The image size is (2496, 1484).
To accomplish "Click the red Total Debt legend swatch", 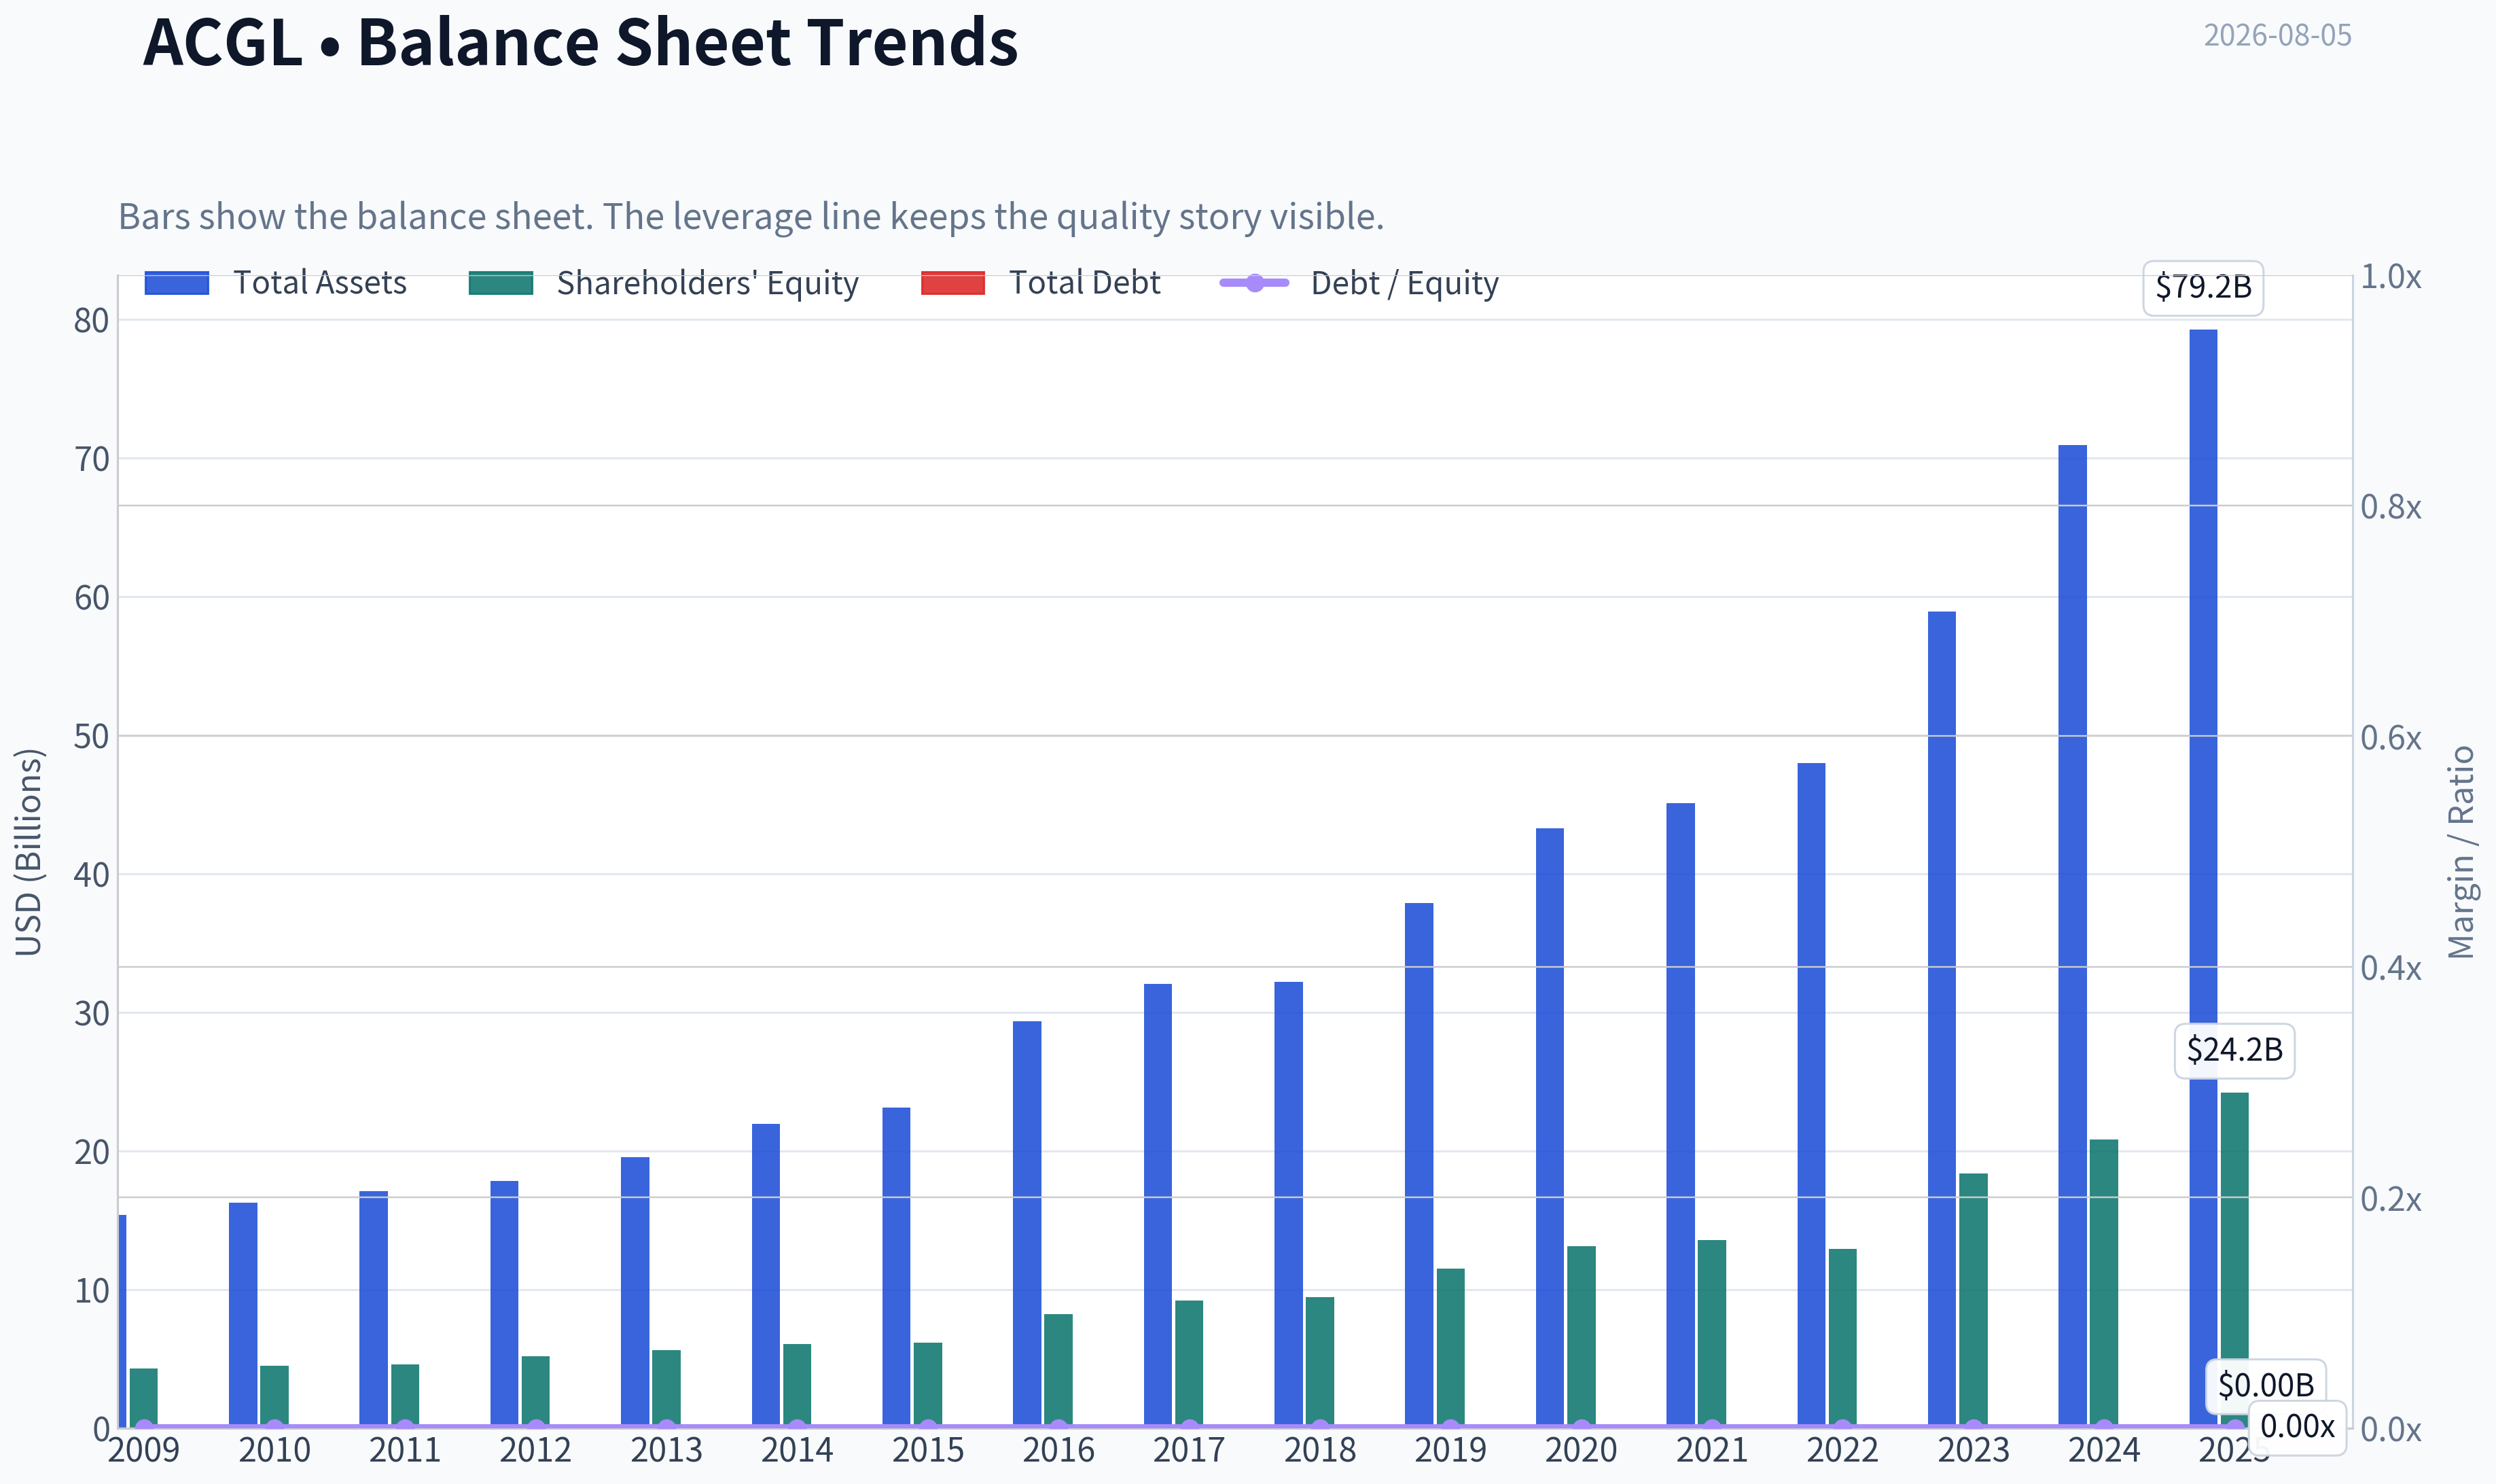I will coord(952,283).
